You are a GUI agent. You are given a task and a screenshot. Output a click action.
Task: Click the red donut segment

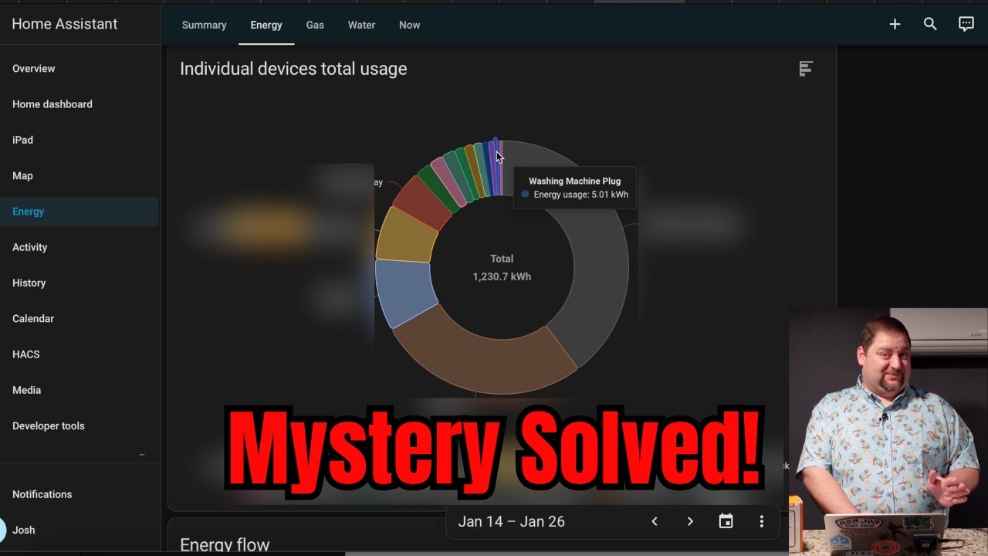click(x=423, y=202)
